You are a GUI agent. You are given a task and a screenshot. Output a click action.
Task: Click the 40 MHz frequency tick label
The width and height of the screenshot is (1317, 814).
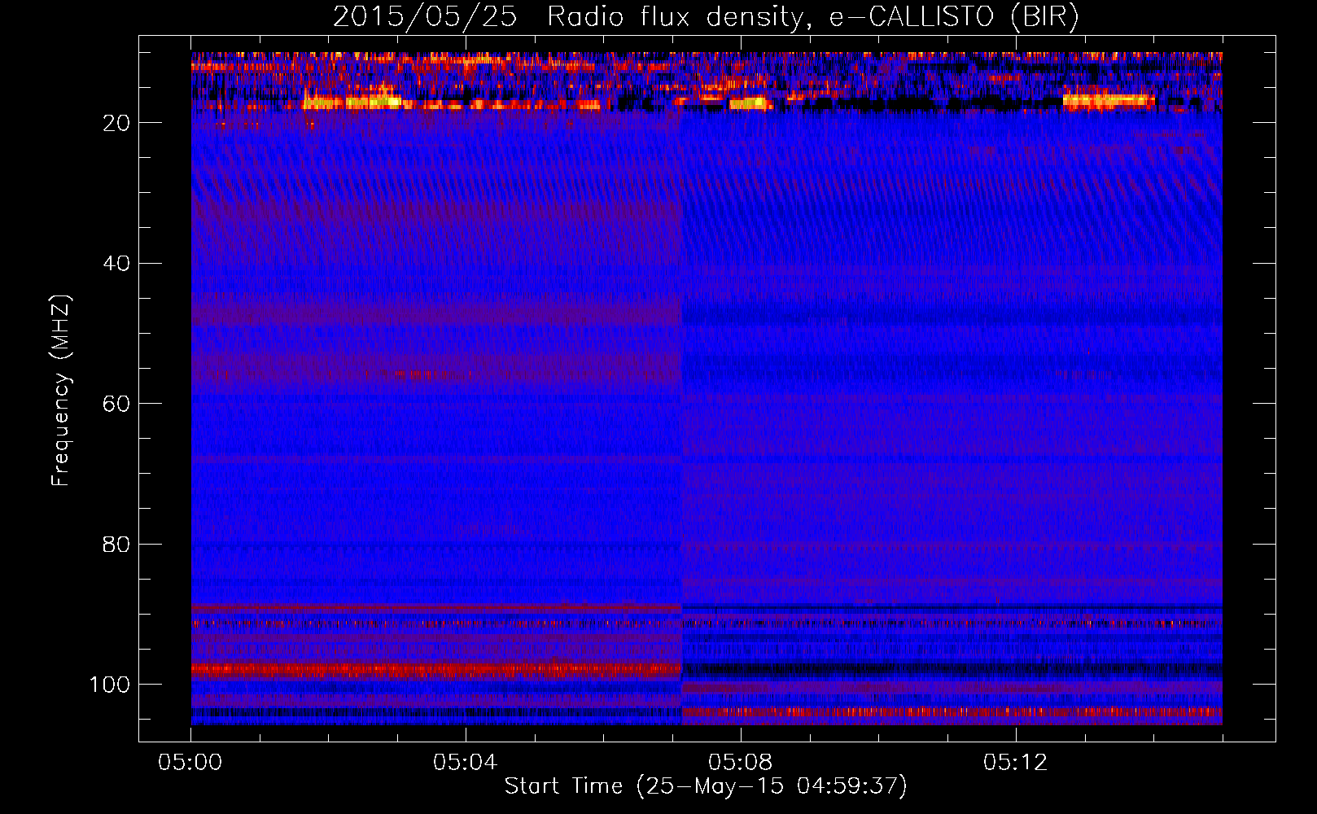117,264
